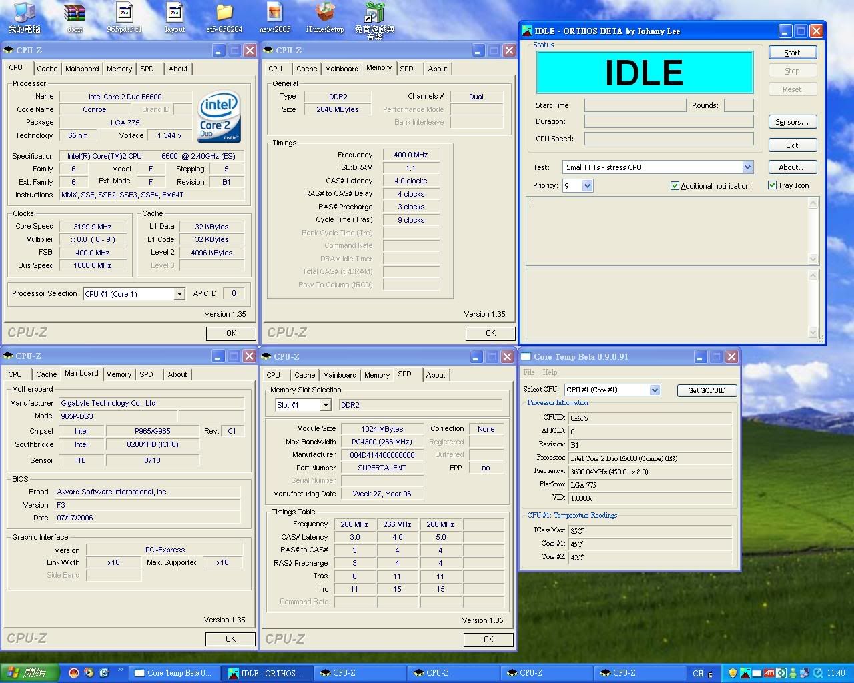Click the Sensors... button in ORTHOS

792,122
